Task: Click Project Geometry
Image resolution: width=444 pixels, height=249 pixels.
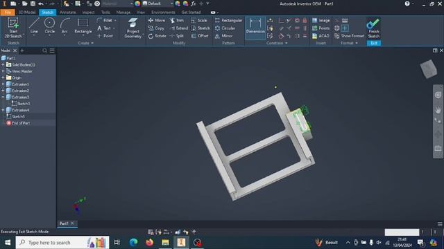Action: point(133,28)
